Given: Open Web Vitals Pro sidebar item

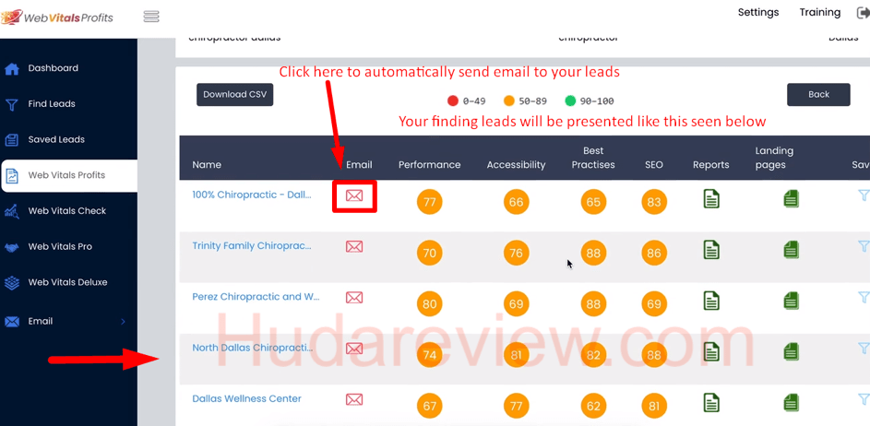Looking at the screenshot, I should tap(60, 246).
